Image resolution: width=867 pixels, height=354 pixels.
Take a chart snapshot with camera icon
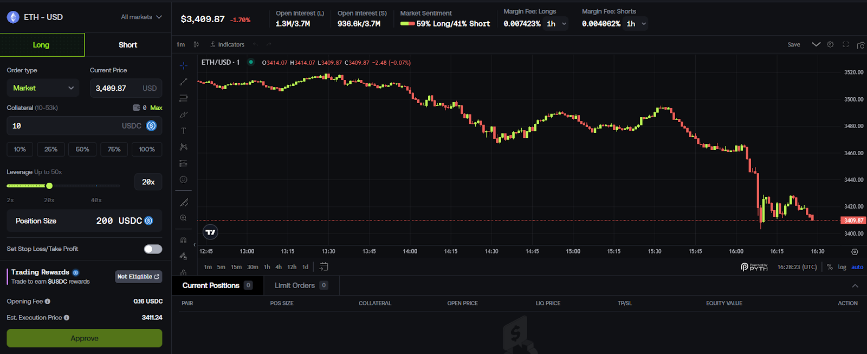[x=860, y=45]
